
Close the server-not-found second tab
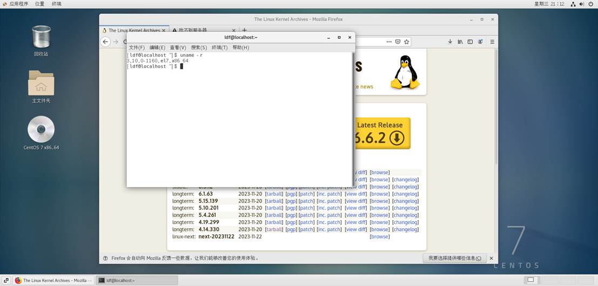[234, 30]
